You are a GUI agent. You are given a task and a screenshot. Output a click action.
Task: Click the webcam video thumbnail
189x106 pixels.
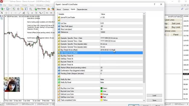[12, 85]
